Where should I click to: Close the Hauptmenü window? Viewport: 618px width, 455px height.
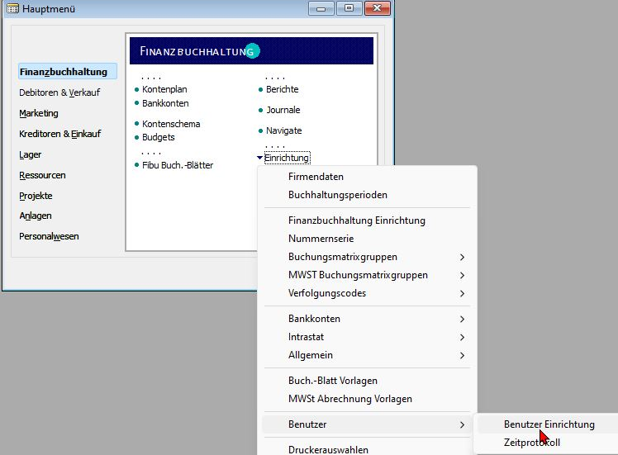[x=378, y=8]
